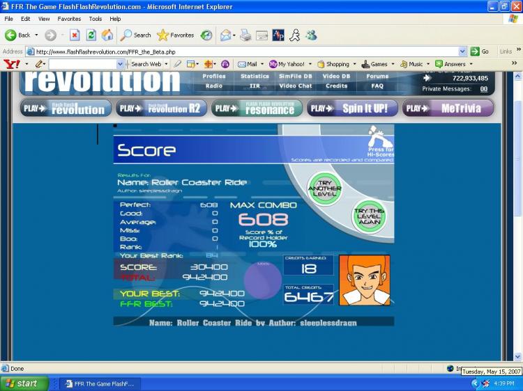Open the Edit menu

point(25,19)
